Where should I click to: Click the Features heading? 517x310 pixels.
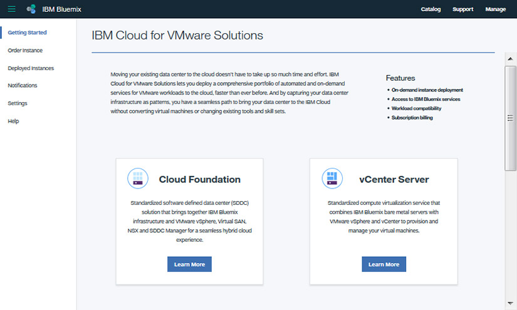pyautogui.click(x=400, y=78)
